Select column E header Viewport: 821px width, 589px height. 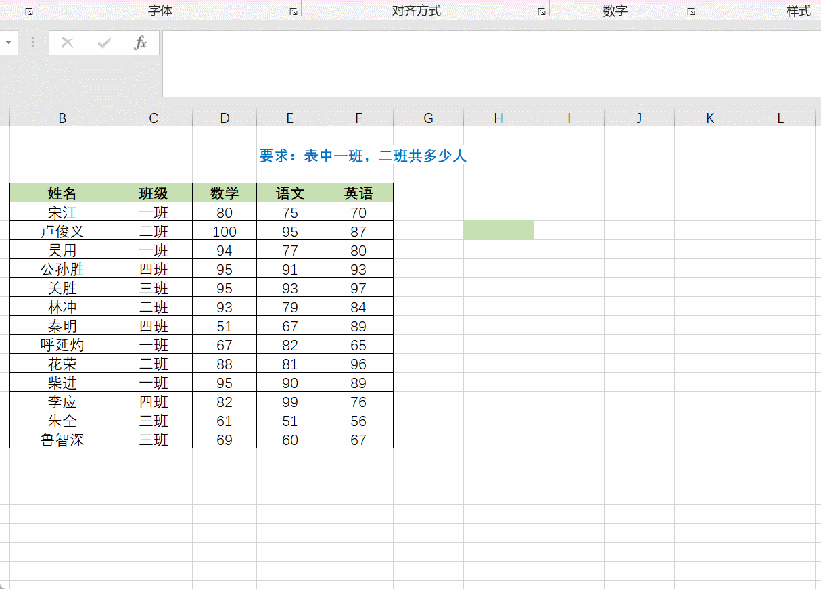[290, 118]
